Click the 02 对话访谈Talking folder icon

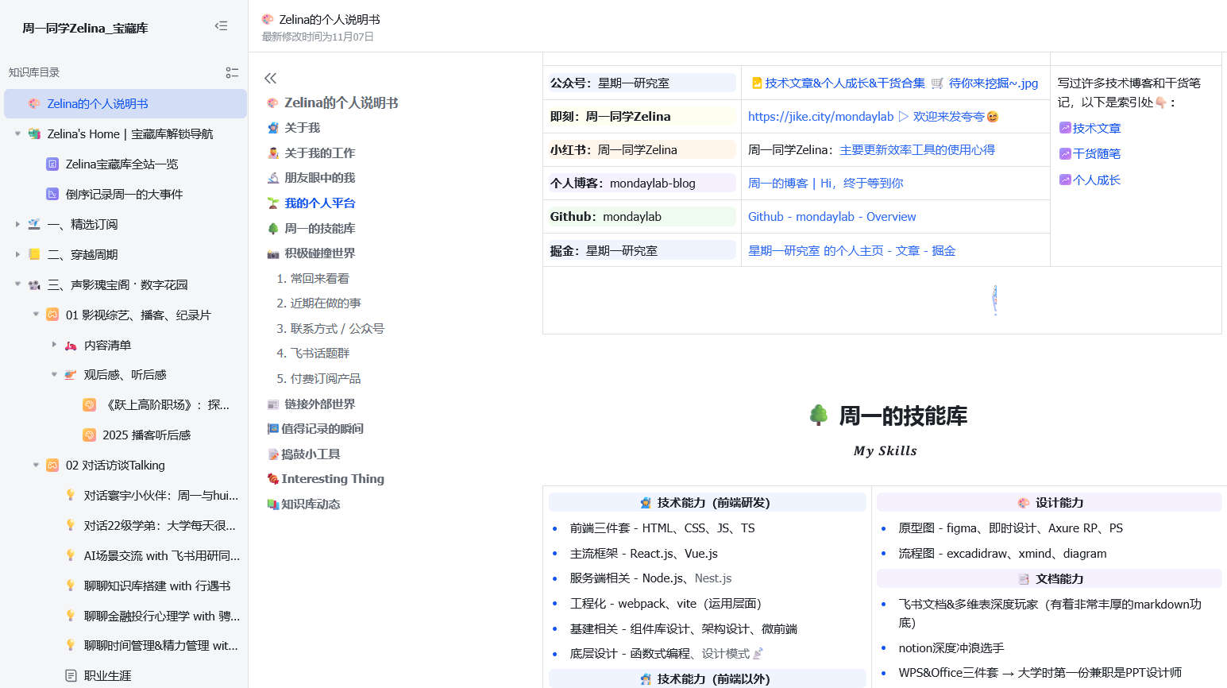[x=52, y=466]
